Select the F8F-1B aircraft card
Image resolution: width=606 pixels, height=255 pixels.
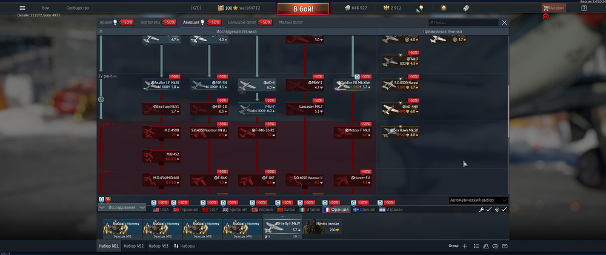click(209, 109)
